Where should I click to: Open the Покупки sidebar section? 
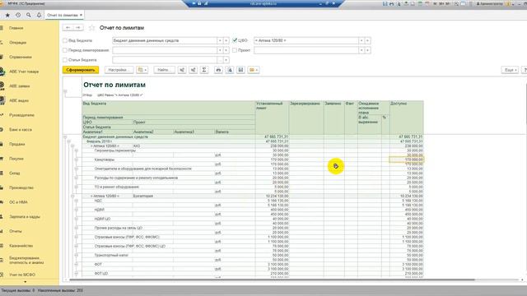[16, 159]
